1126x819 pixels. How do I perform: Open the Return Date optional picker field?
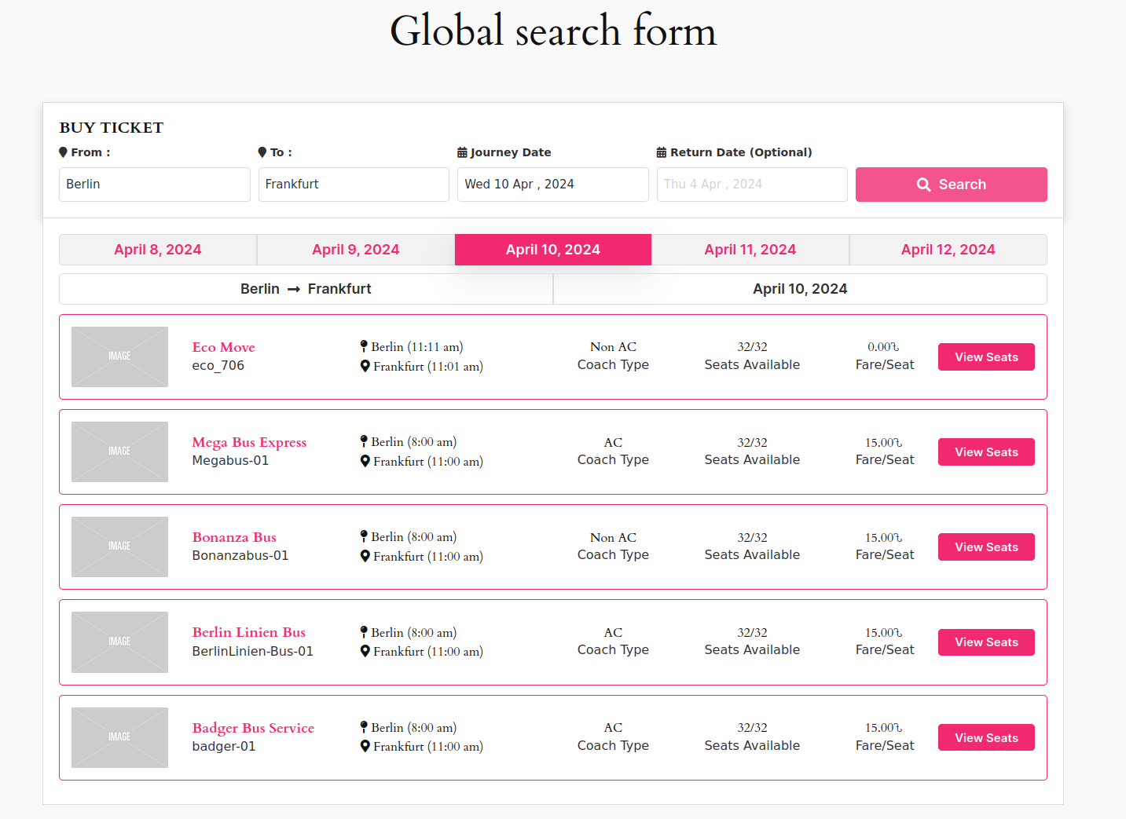[x=751, y=185]
